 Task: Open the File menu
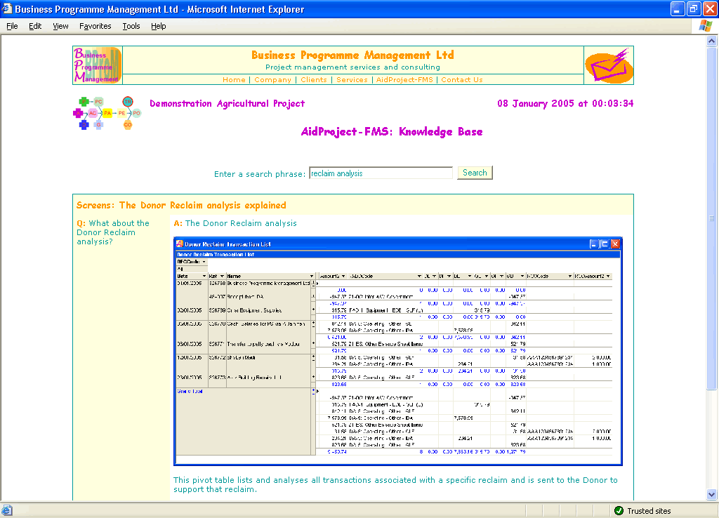click(x=13, y=26)
